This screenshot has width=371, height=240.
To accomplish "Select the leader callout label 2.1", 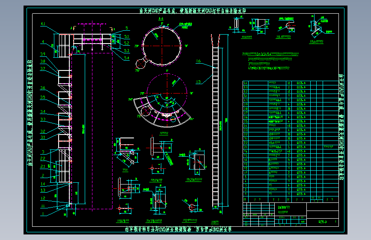I will pyautogui.click(x=43, y=166).
